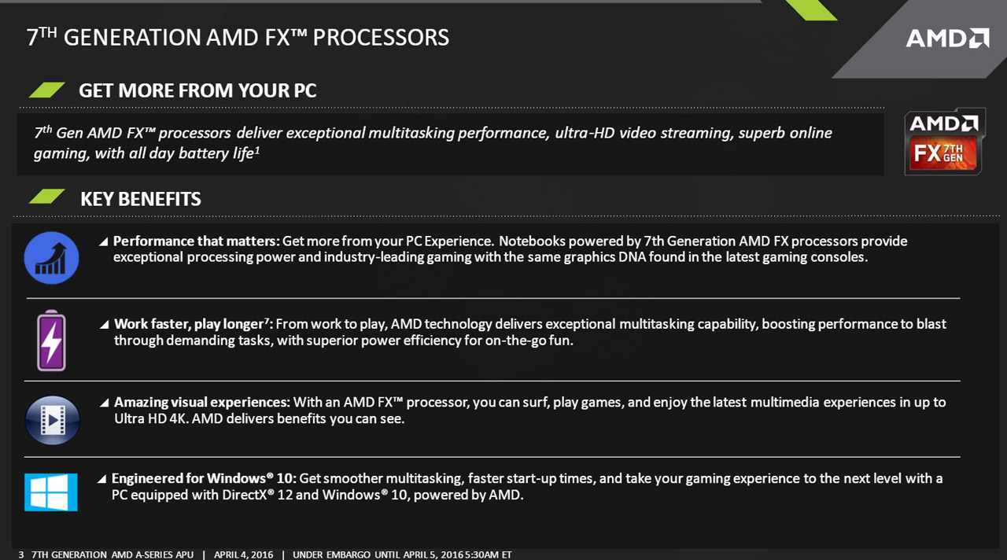Click the Windows logo icon

51,492
